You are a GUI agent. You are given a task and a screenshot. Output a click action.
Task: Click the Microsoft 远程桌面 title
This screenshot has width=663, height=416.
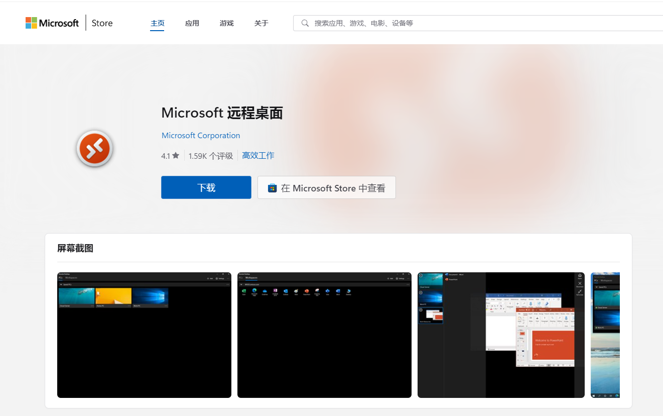pyautogui.click(x=222, y=113)
